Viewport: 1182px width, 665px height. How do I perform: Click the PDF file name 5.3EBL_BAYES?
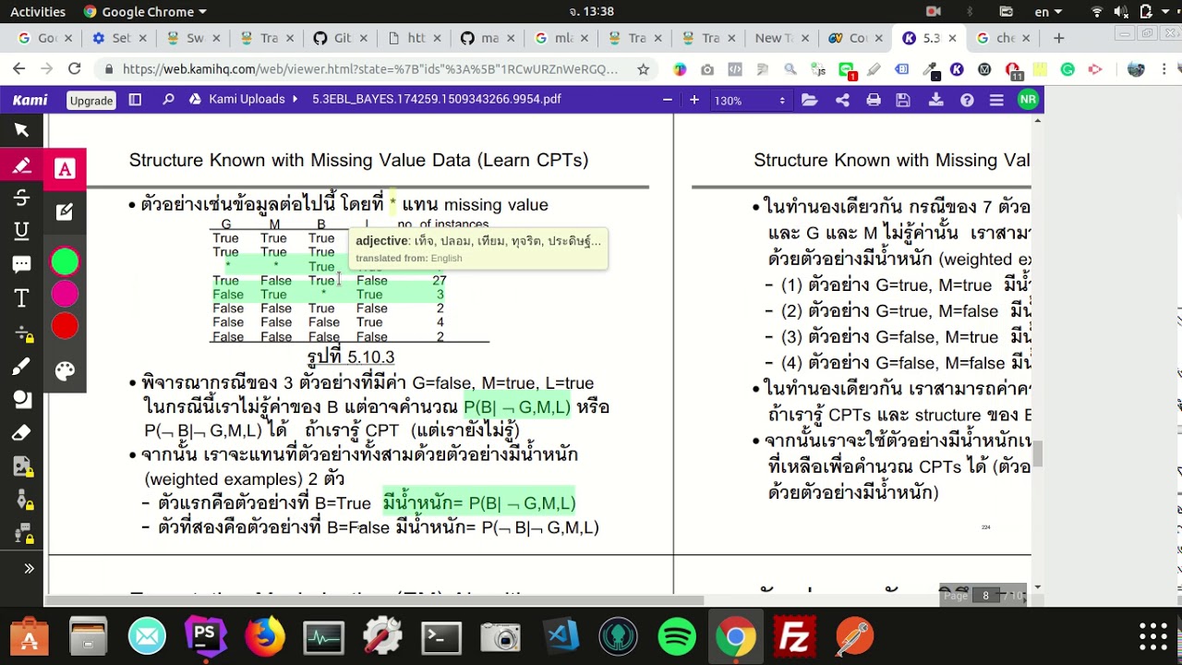click(x=436, y=99)
